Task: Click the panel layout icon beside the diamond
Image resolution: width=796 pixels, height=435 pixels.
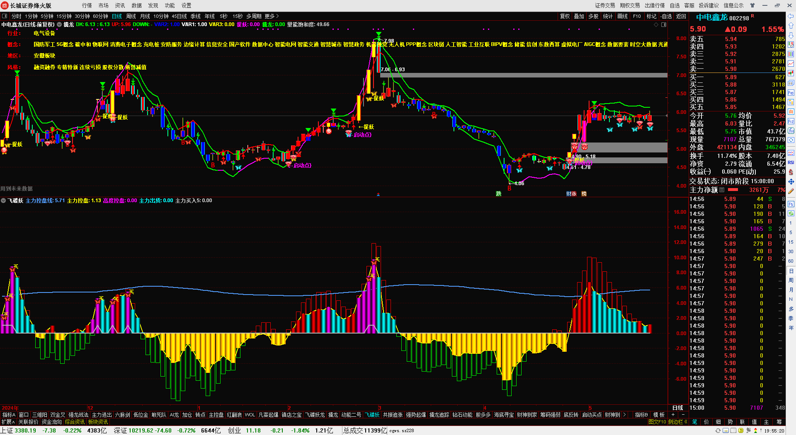Action: 664,25
